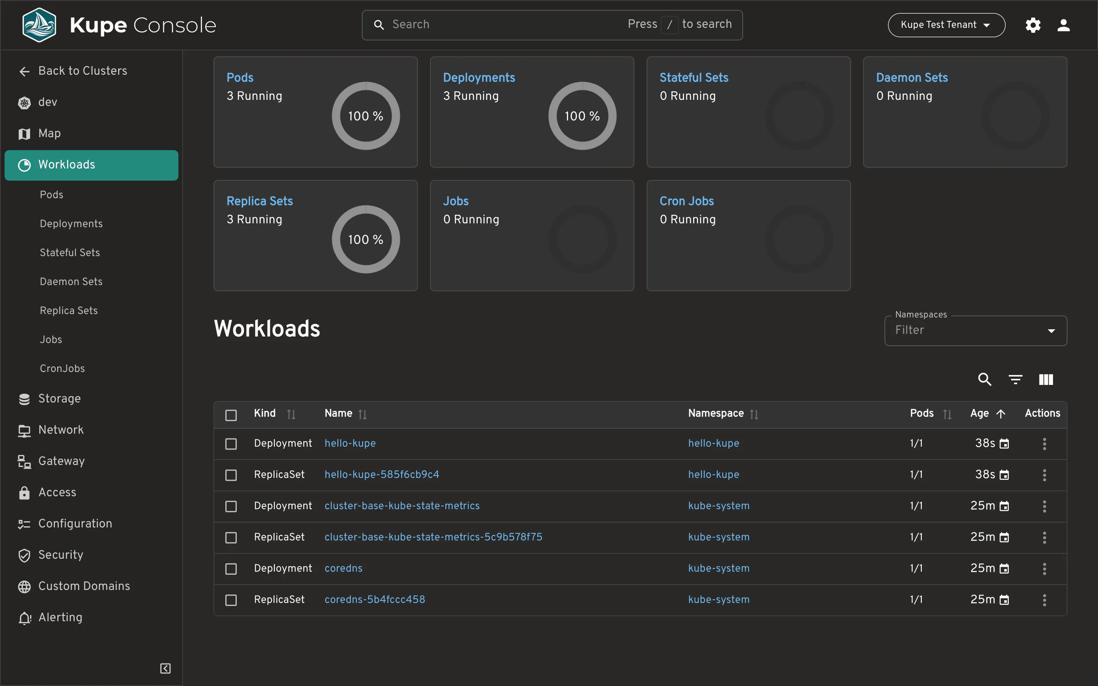Sort table by Namespace column arrows
This screenshot has width=1098, height=686.
[x=754, y=414]
